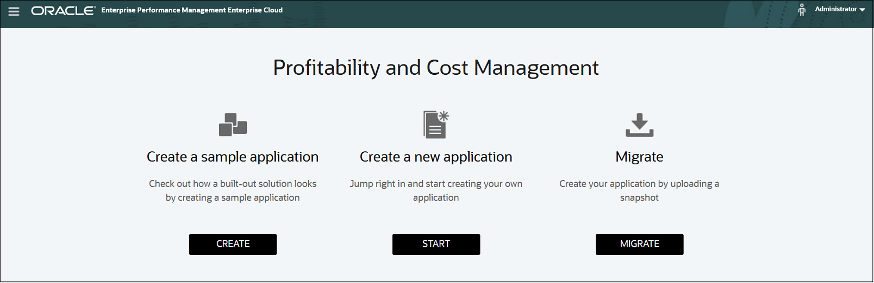Expand the Administrator user dropdown arrow

[x=862, y=10]
